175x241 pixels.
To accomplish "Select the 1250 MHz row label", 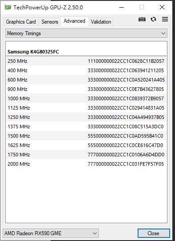I will click(x=19, y=117).
